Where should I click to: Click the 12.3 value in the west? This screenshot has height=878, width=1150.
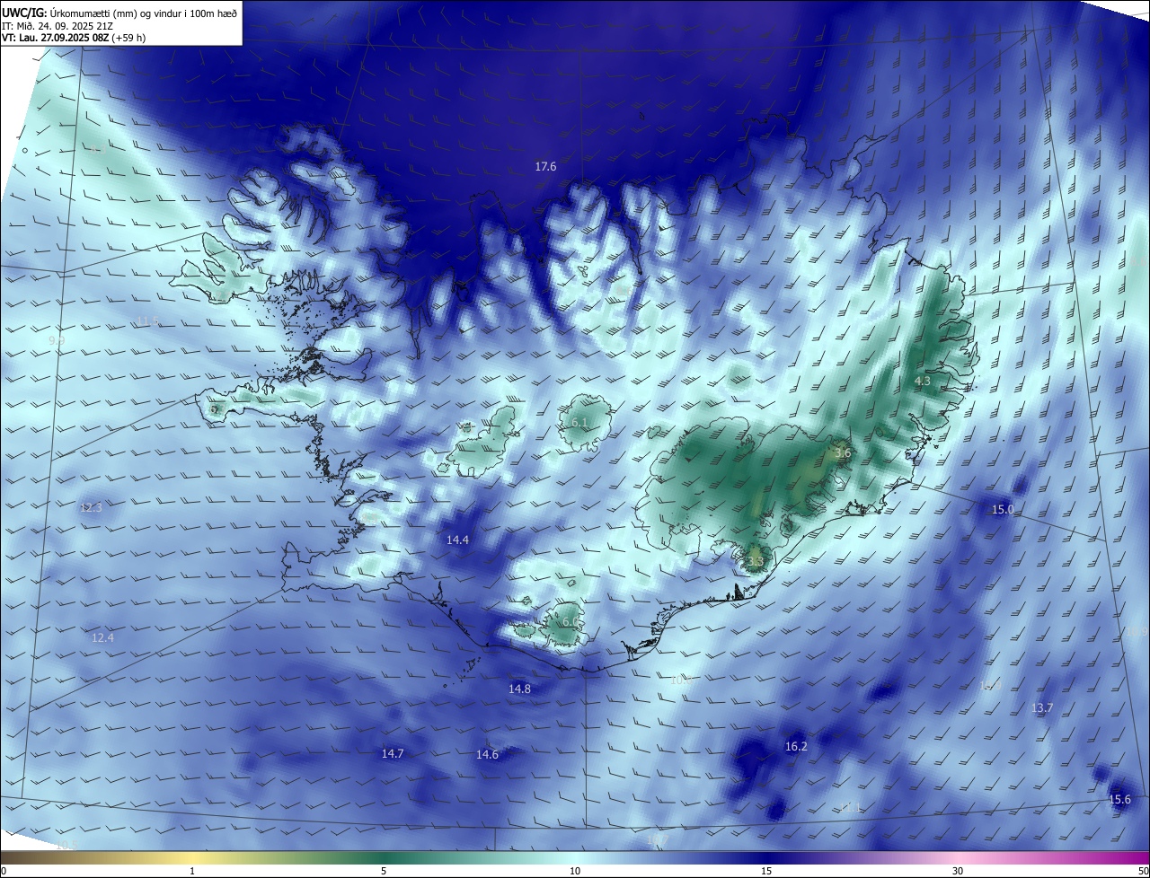point(92,508)
